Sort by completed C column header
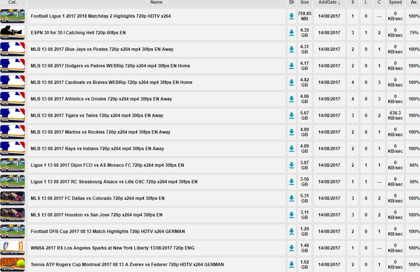This screenshot has width=420, height=272. point(379,3)
